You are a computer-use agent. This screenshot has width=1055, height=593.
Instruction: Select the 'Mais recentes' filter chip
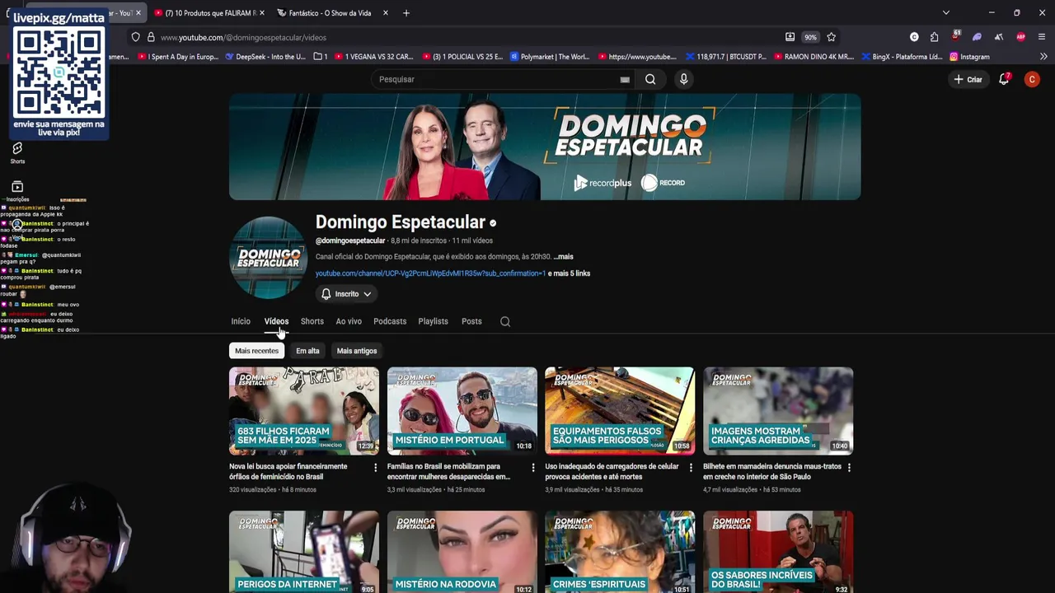256,351
